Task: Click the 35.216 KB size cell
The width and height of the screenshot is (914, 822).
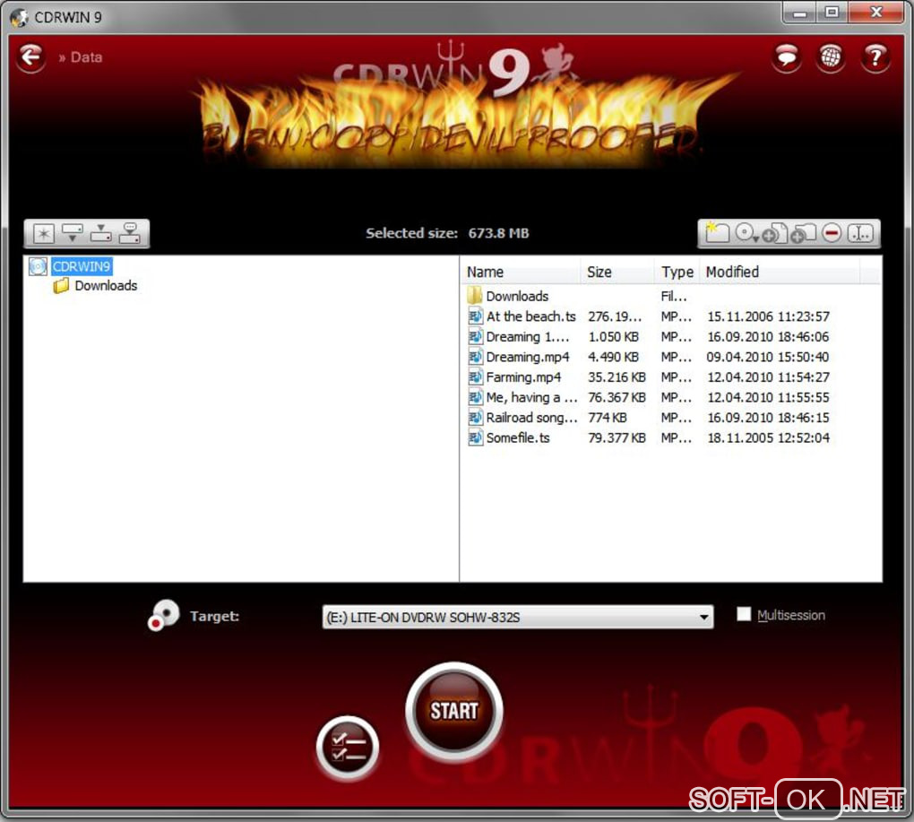Action: click(617, 377)
